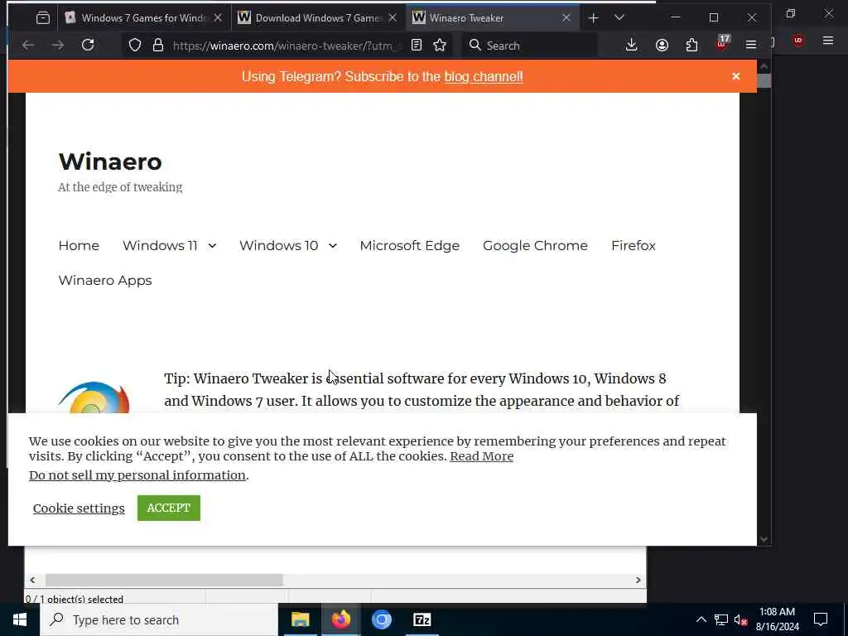Viewport: 848px width, 636px height.
Task: Open Firefox navigation item
Action: tap(634, 245)
